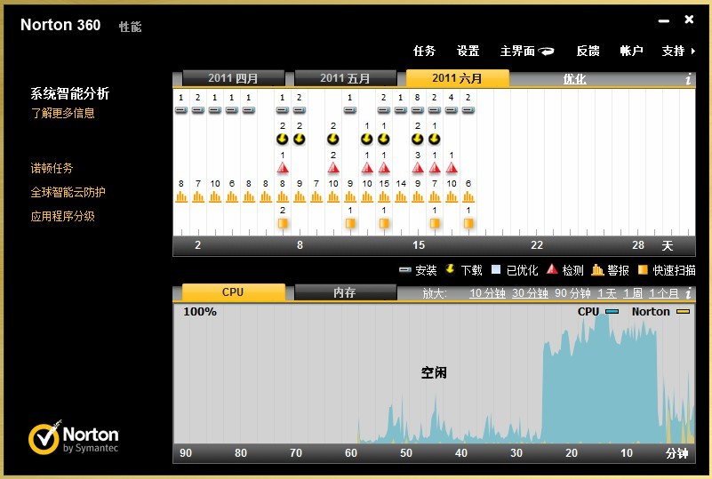Zoom graph to 1 天
712x479 pixels.
[x=606, y=293]
